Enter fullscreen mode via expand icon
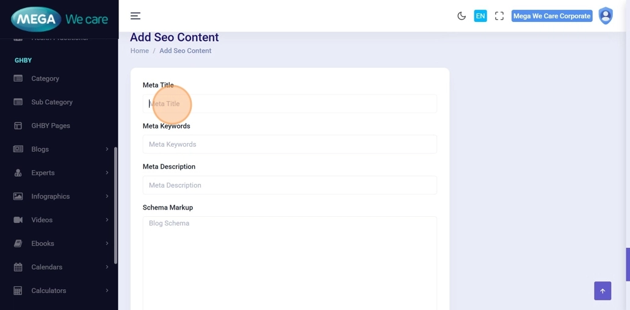Image resolution: width=630 pixels, height=310 pixels. click(x=499, y=16)
